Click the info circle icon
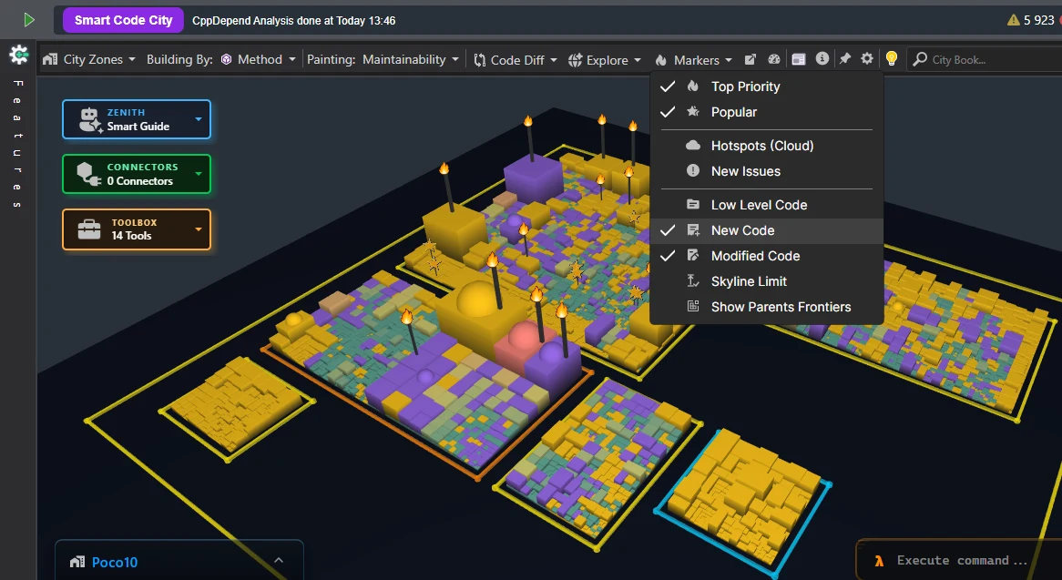1062x580 pixels. (822, 59)
